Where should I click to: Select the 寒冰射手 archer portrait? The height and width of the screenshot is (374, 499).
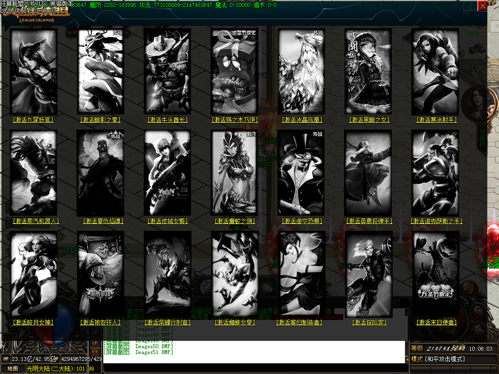[435, 72]
